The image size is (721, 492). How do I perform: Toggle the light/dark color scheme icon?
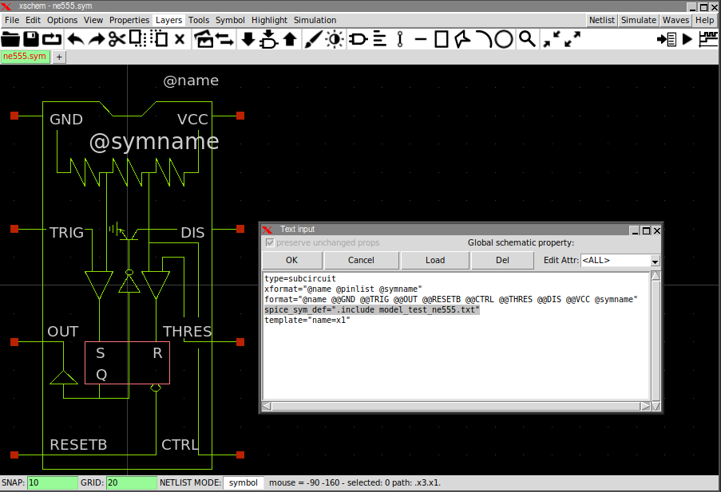tap(334, 39)
